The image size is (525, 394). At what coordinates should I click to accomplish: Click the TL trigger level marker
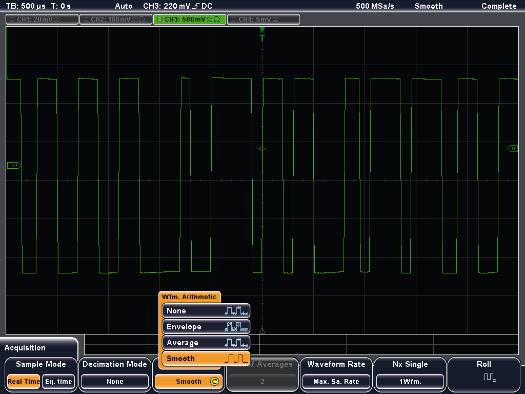513,148
